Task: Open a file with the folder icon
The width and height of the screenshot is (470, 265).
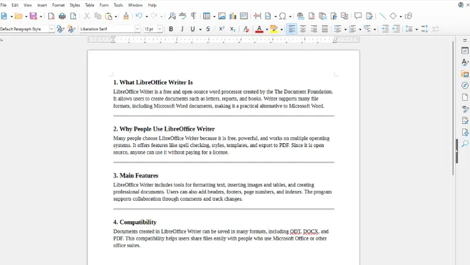Action: (x=19, y=16)
